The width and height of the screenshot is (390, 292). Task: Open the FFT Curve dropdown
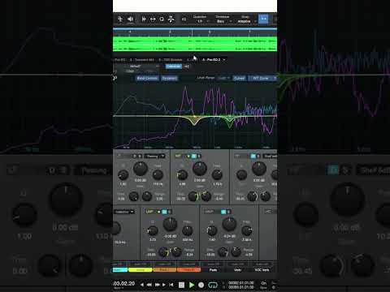pyautogui.click(x=262, y=78)
